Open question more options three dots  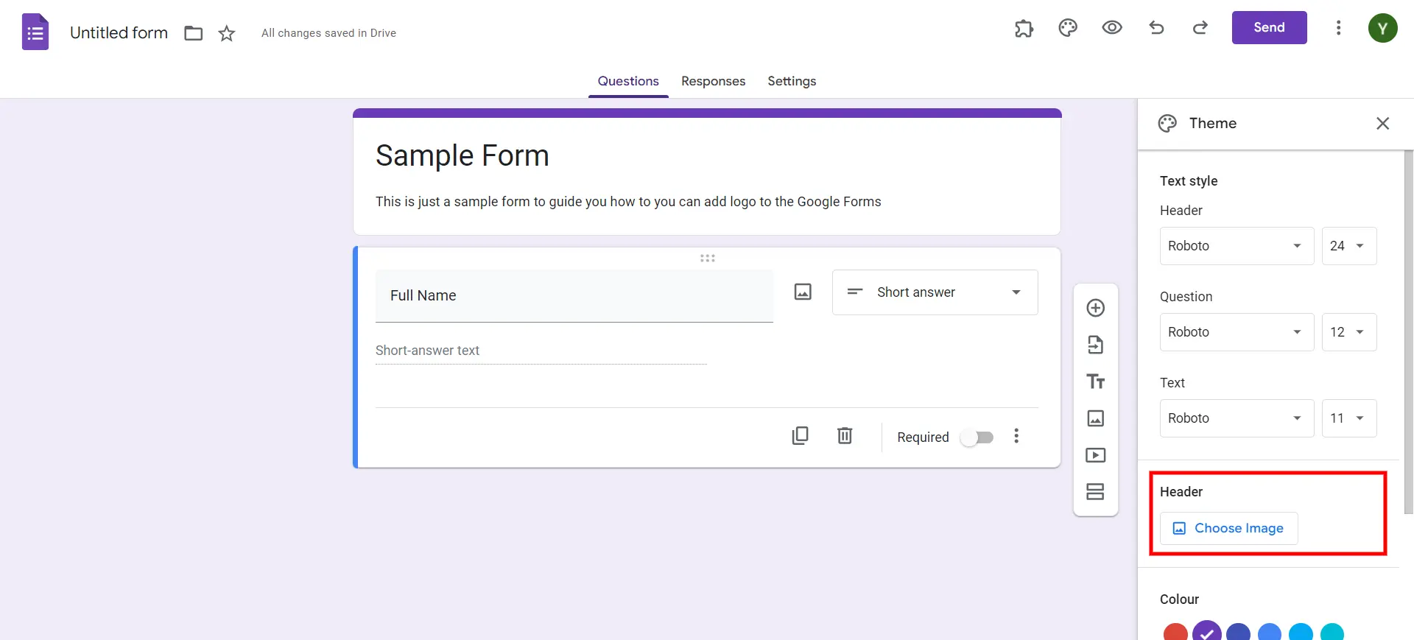pos(1016,436)
